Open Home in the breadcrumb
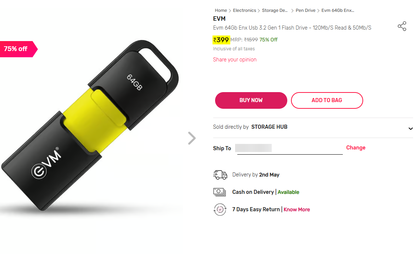Image resolution: width=415 pixels, height=256 pixels. (x=221, y=10)
